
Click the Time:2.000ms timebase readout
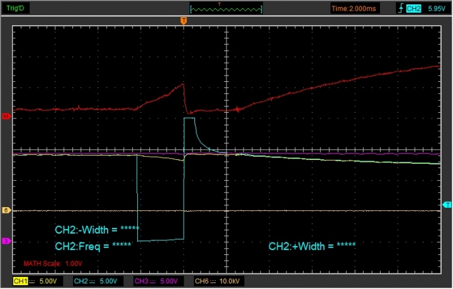pos(354,9)
